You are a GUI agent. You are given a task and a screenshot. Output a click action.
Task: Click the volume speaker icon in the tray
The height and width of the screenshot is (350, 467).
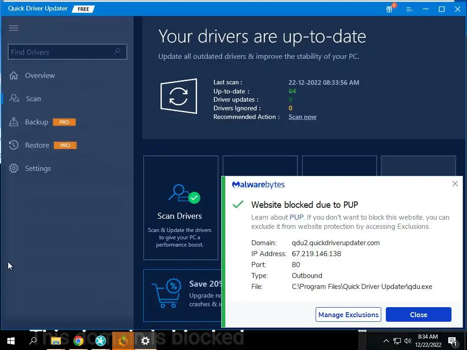point(408,341)
